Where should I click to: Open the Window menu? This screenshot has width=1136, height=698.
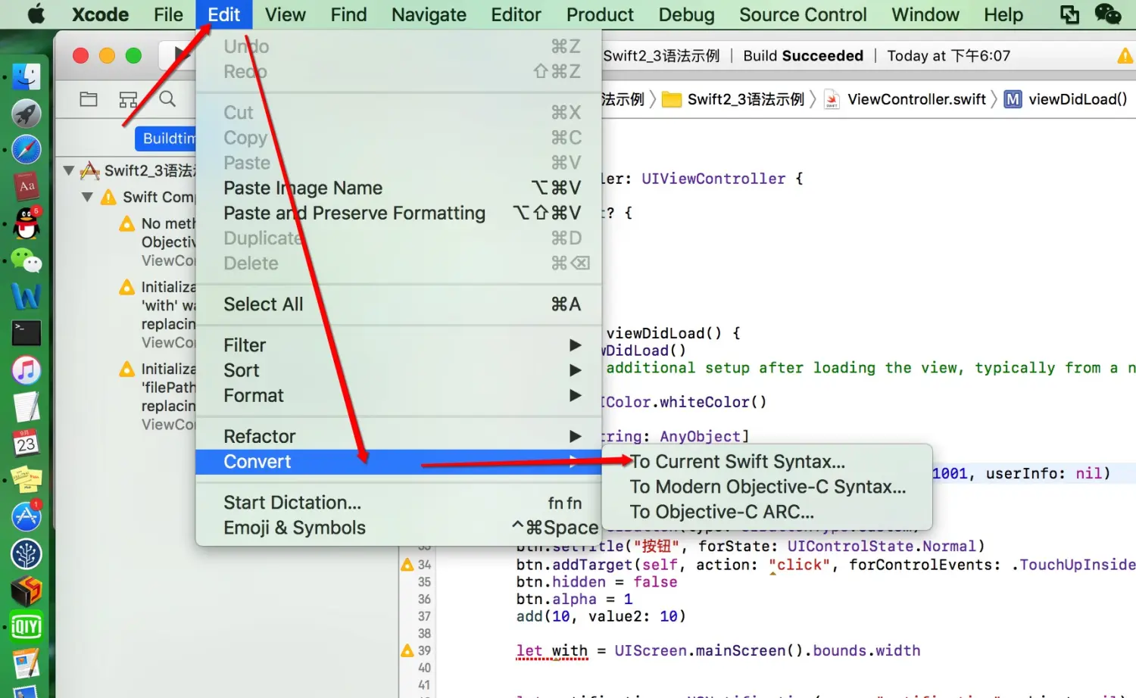[925, 14]
